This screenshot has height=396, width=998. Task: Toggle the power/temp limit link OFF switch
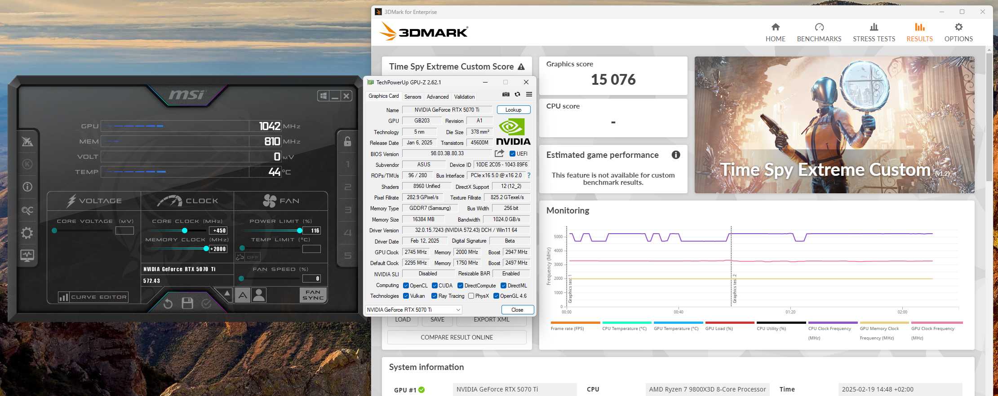248,257
